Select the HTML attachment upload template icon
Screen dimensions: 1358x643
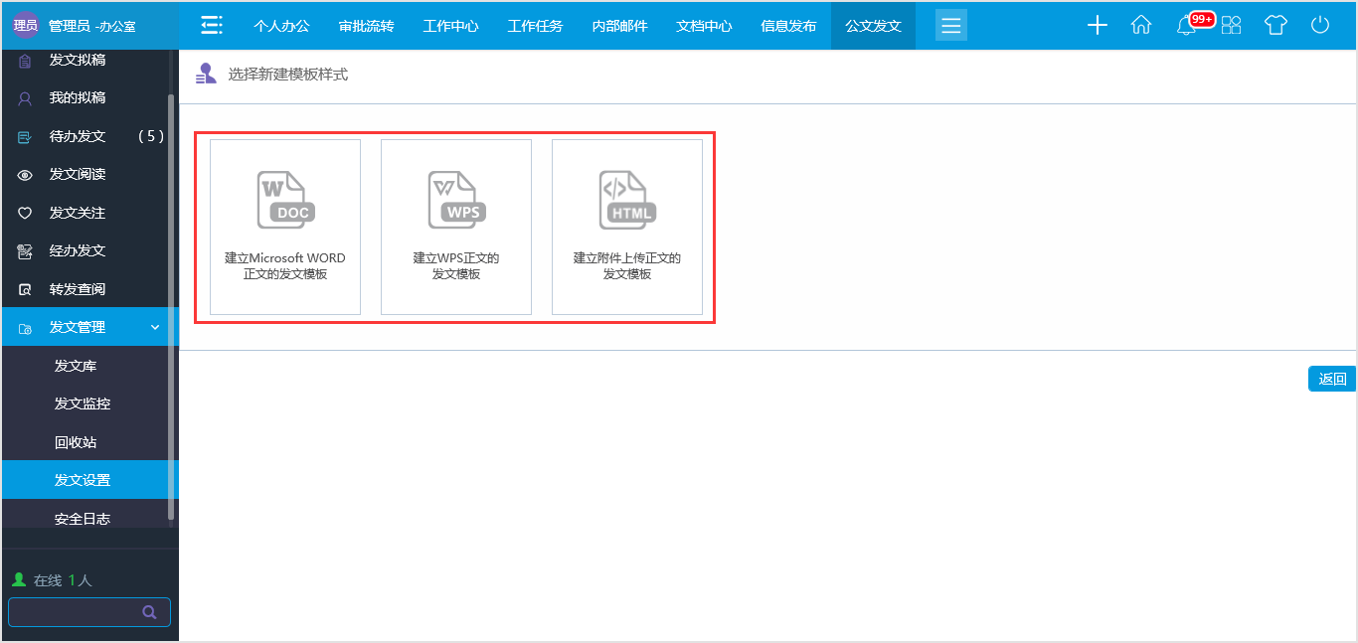pyautogui.click(x=627, y=199)
